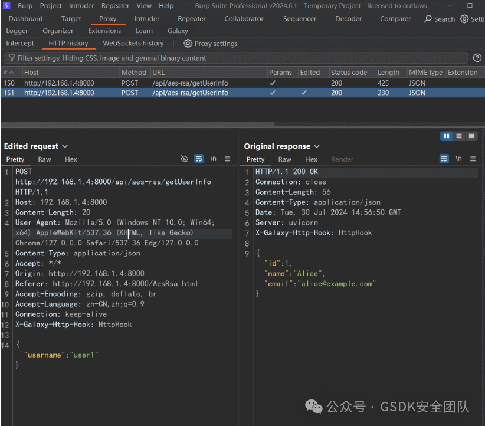
Task: Click the "alice@example.com" value in response
Action: click(x=336, y=284)
